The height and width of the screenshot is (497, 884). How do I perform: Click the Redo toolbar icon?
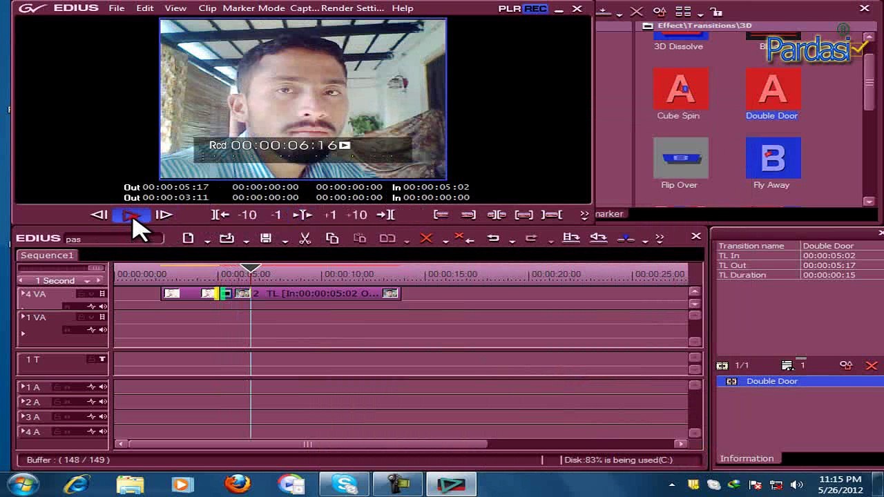coord(531,238)
